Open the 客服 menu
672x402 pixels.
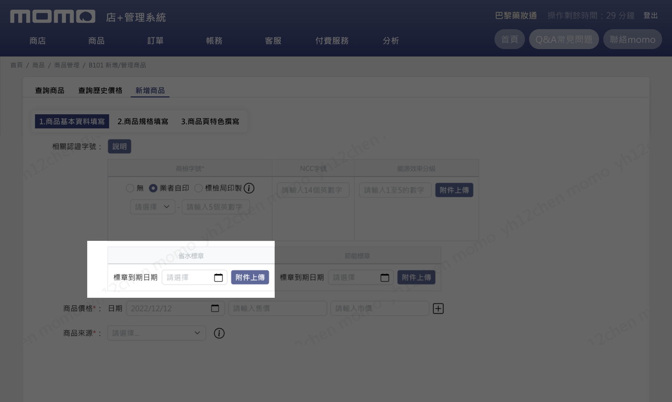coord(273,41)
